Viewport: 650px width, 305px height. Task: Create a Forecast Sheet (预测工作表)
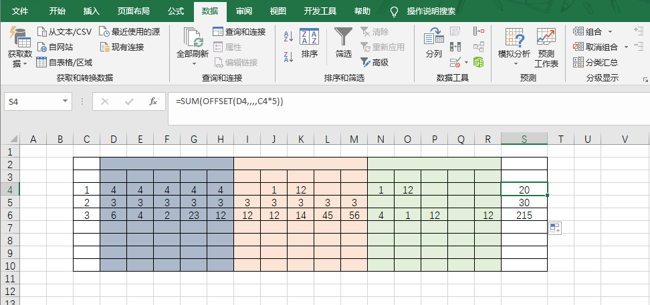pos(546,46)
